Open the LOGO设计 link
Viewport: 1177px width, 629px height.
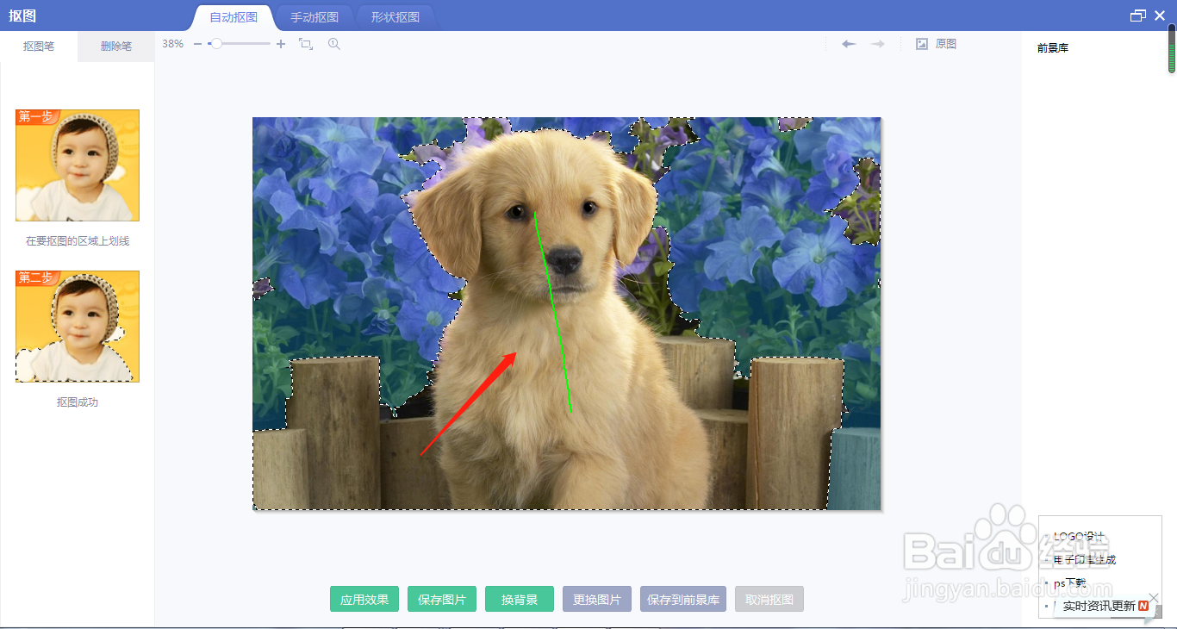(1079, 537)
